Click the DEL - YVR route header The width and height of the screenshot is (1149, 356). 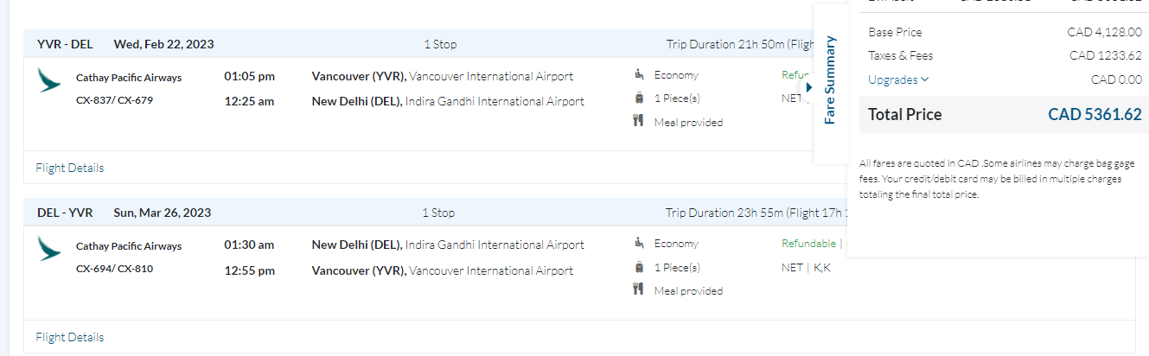tap(65, 213)
